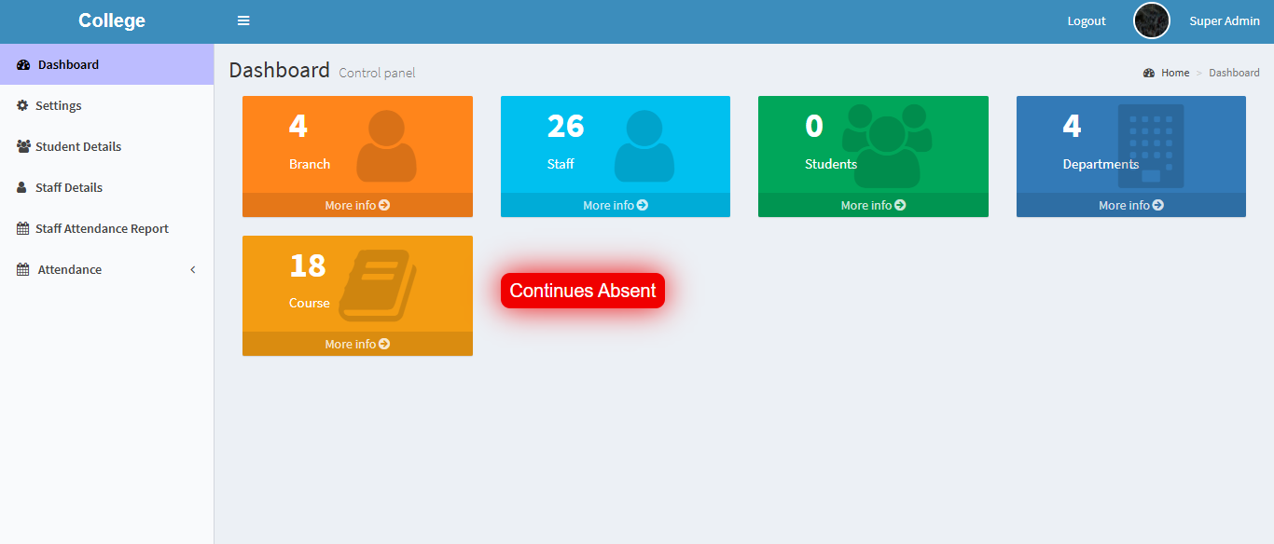Click the building icon on Departments card

(1151, 145)
